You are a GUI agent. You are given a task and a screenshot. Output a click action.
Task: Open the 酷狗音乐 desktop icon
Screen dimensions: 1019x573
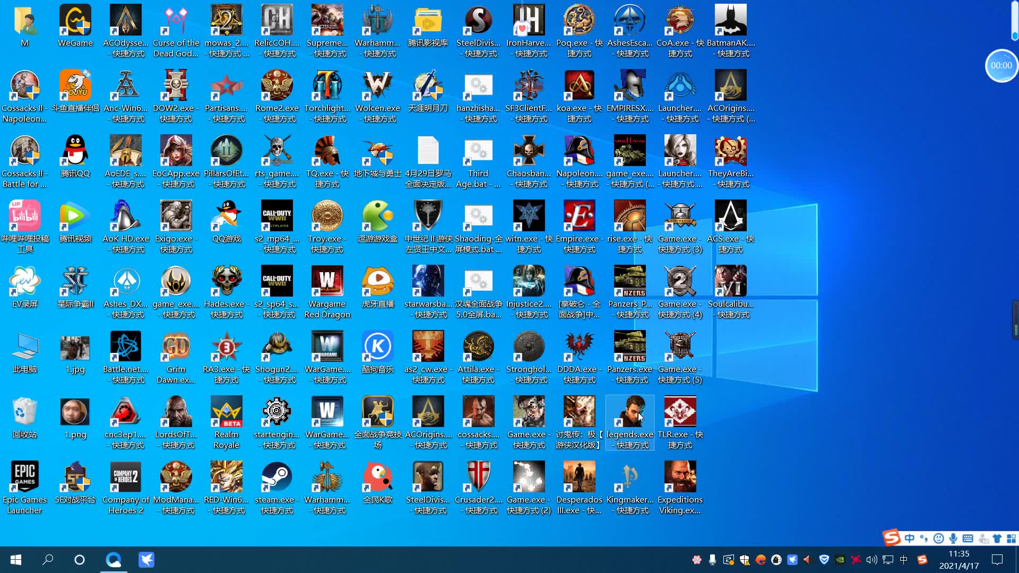point(377,352)
